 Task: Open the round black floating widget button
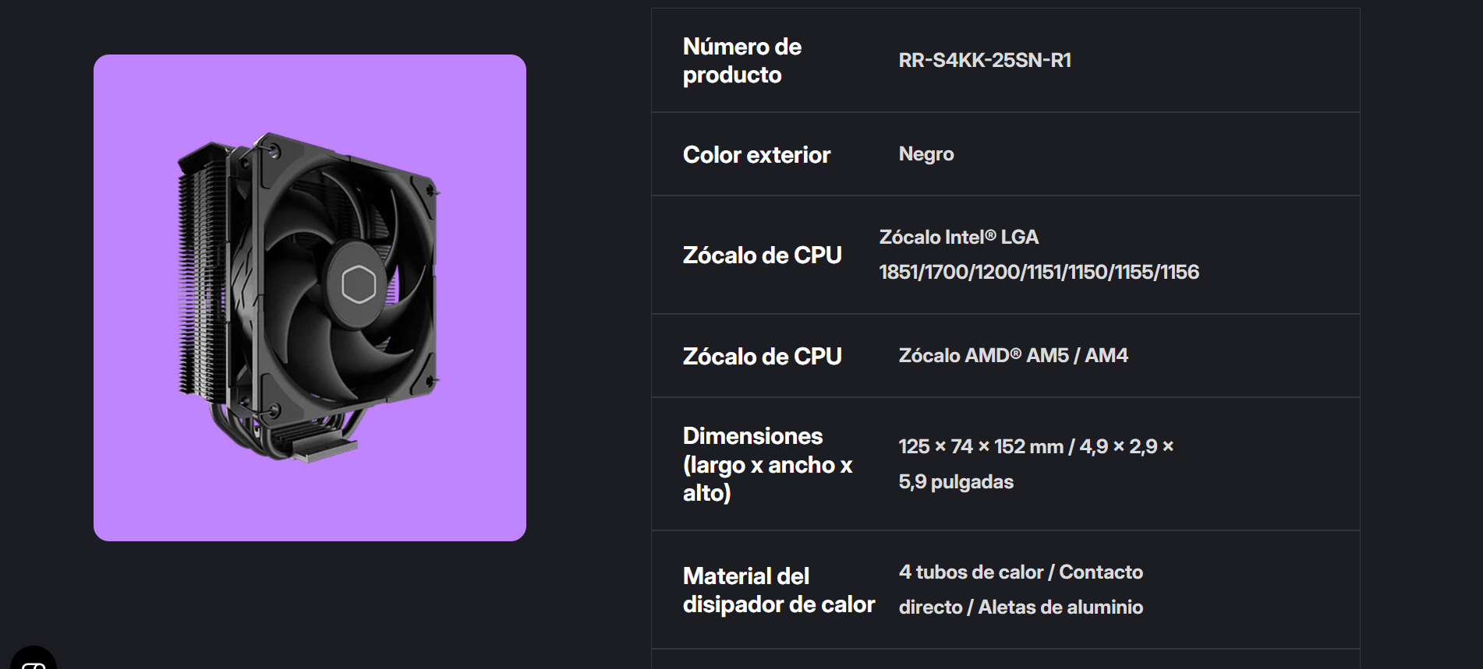click(x=34, y=659)
